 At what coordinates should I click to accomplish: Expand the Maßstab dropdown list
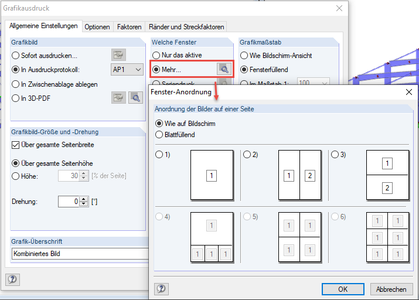(320, 84)
